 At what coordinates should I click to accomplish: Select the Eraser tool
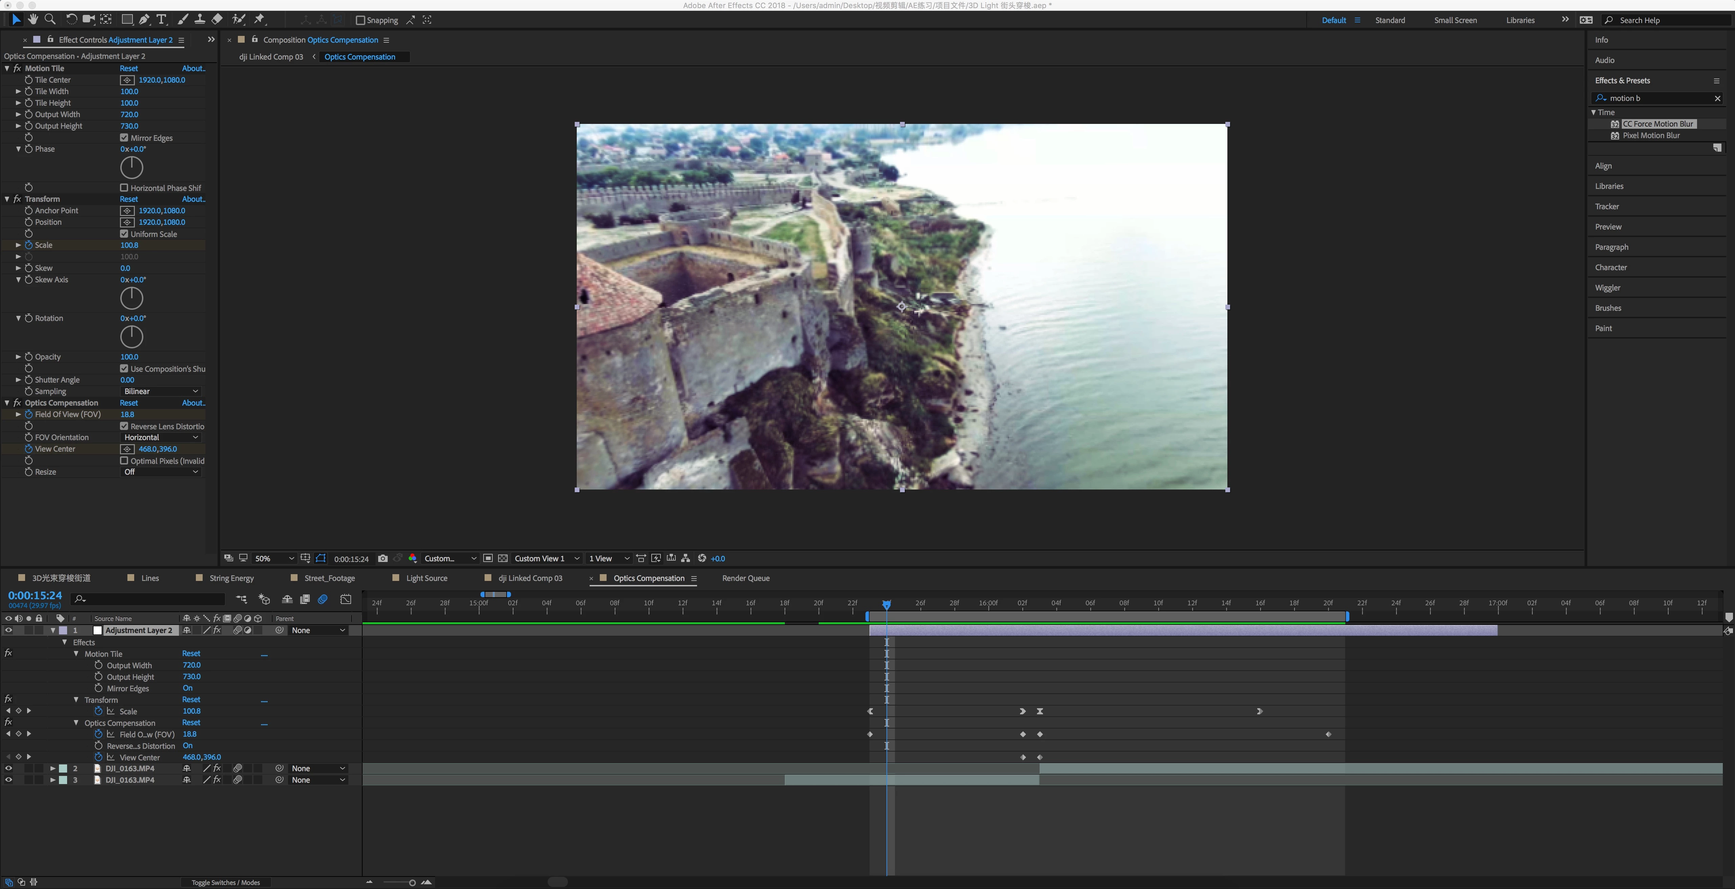point(217,20)
